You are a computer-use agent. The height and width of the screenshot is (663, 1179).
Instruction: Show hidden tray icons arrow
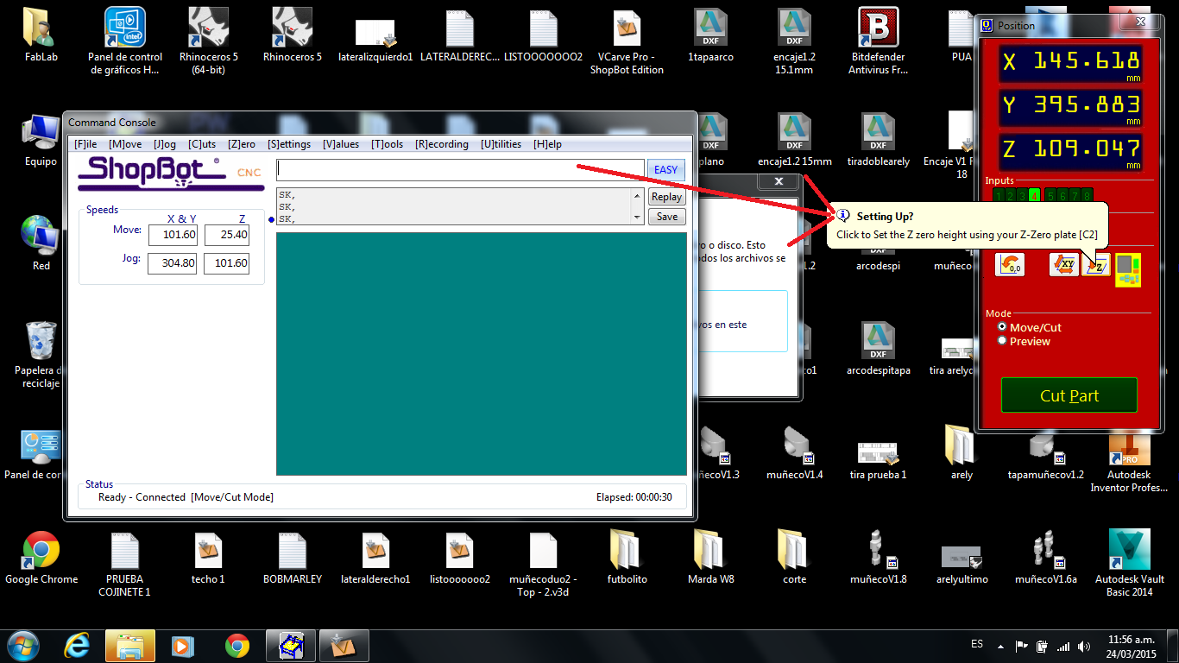[x=999, y=646]
